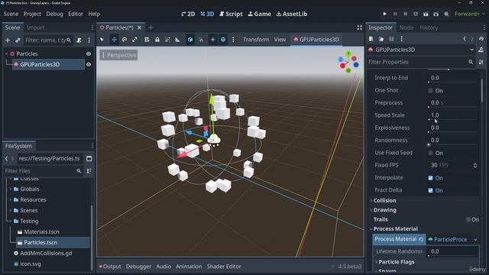Open node documentation icon beside GPUParticles3D
Screen dimensions: 489x275
pyautogui.click(x=481, y=50)
